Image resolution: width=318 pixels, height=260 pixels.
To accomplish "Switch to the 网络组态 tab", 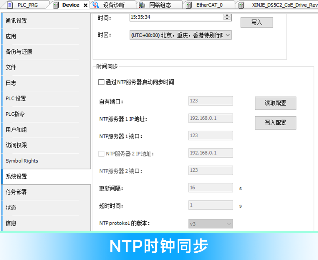I will [160, 5].
